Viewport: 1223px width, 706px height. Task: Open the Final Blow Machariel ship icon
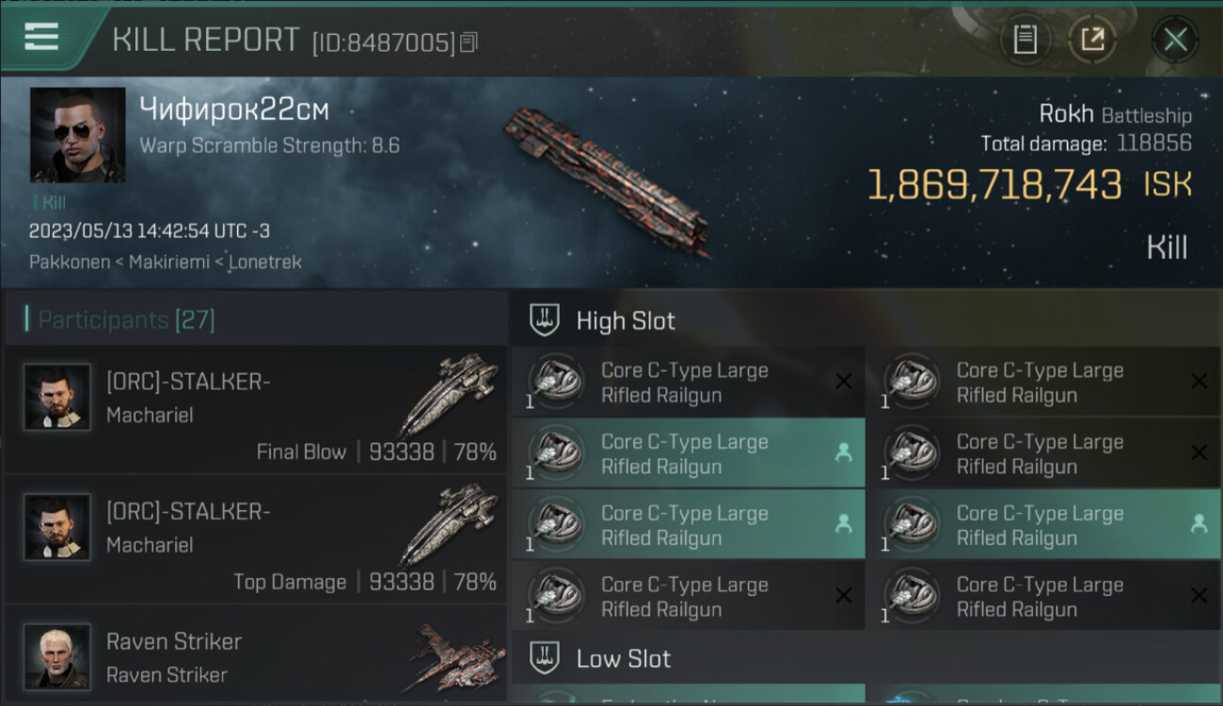tap(450, 393)
